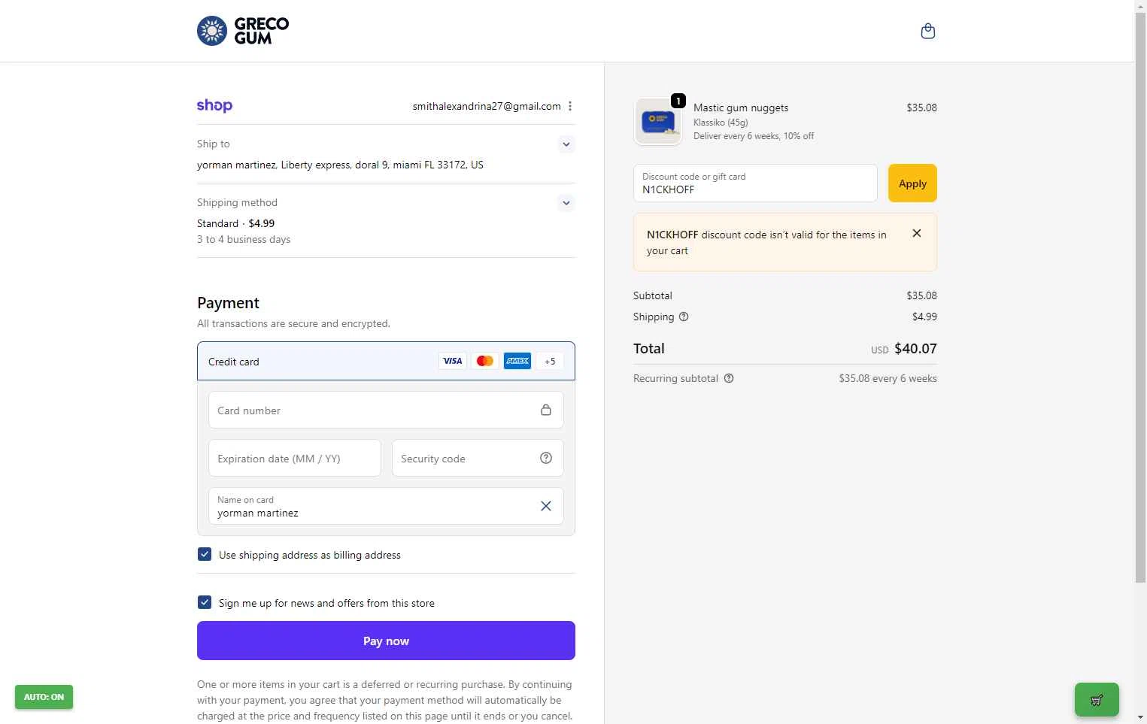Open the shopping bag cart icon
Image resolution: width=1147 pixels, height=724 pixels.
pos(928,31)
